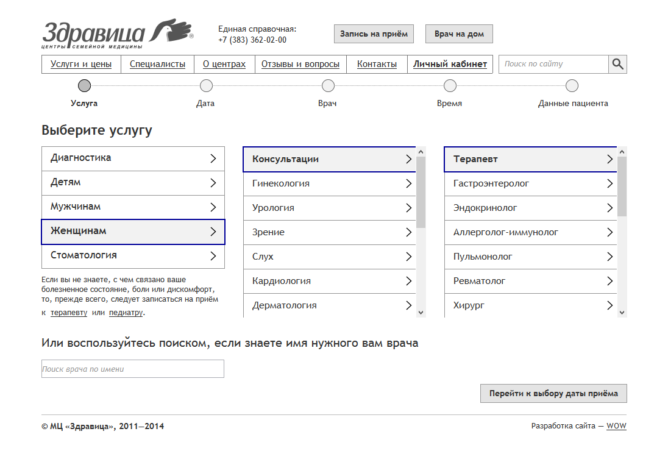Follow the педиатру link
The width and height of the screenshot is (668, 476).
(126, 313)
